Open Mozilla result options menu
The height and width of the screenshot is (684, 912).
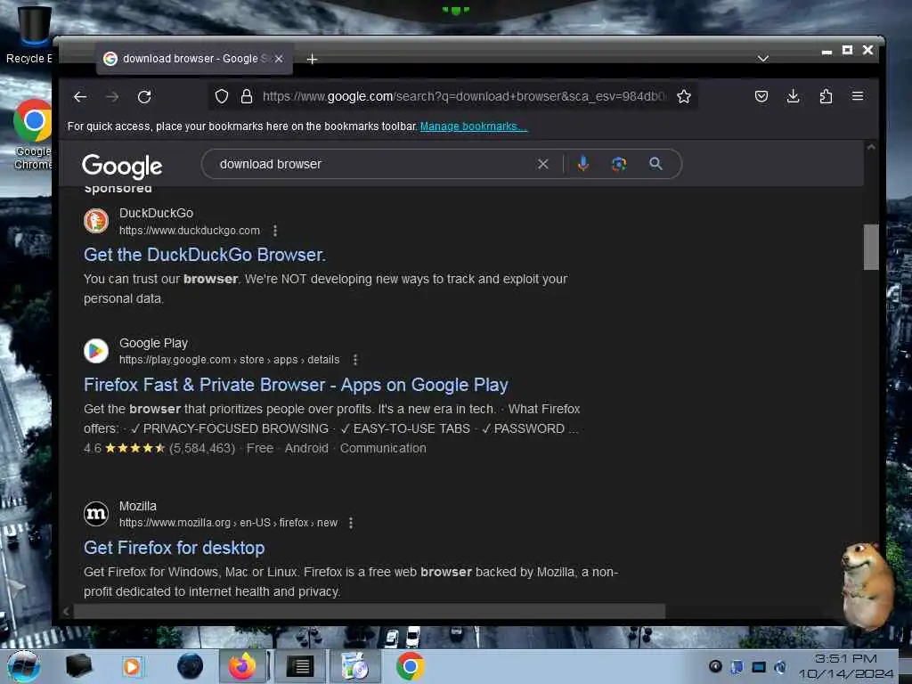click(351, 523)
